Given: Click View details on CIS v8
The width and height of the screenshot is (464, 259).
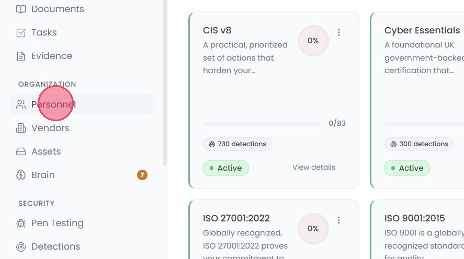Looking at the screenshot, I should point(314,168).
